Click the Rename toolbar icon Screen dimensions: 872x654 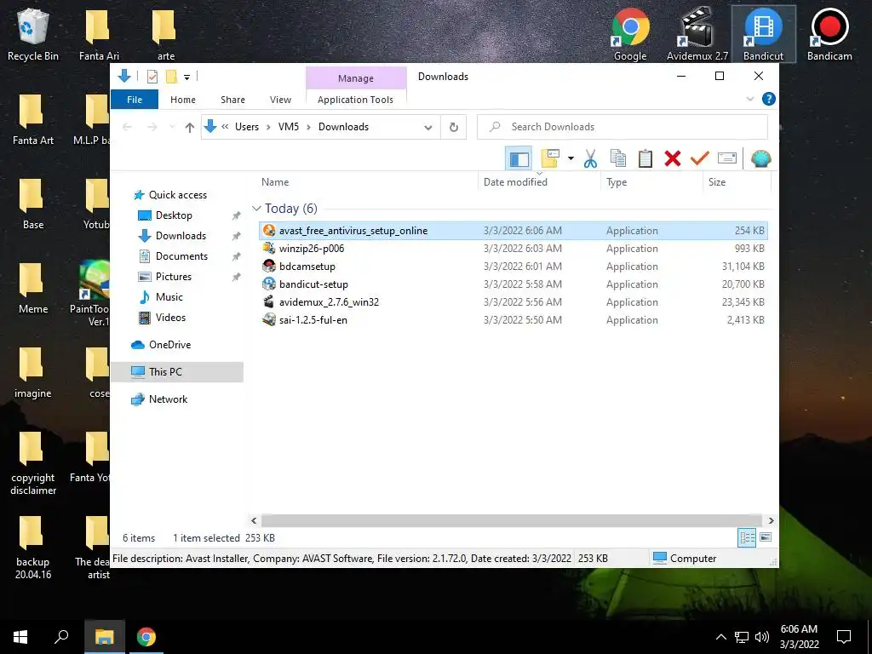pos(727,159)
